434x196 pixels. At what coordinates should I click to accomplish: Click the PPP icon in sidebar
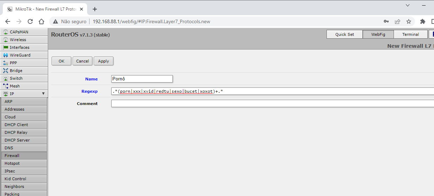pos(6,63)
